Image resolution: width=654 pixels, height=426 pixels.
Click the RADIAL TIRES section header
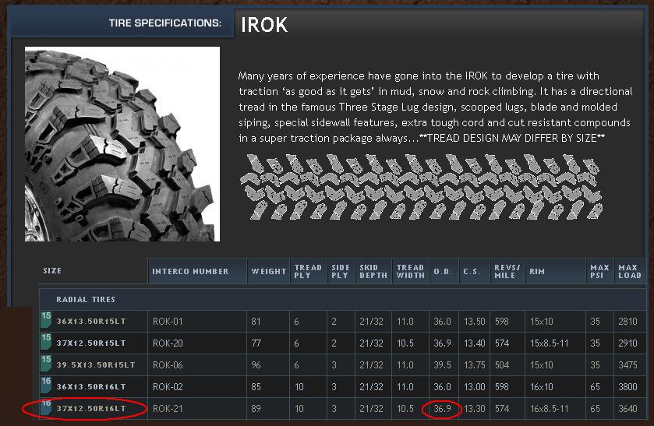86,299
